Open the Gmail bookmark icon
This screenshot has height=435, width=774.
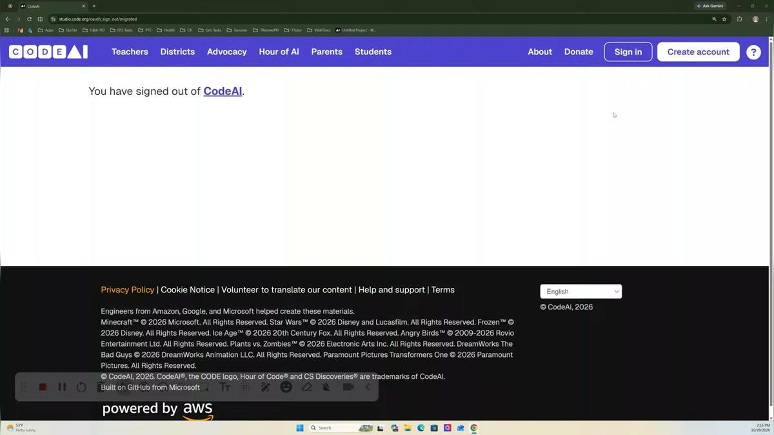pyautogui.click(x=20, y=30)
